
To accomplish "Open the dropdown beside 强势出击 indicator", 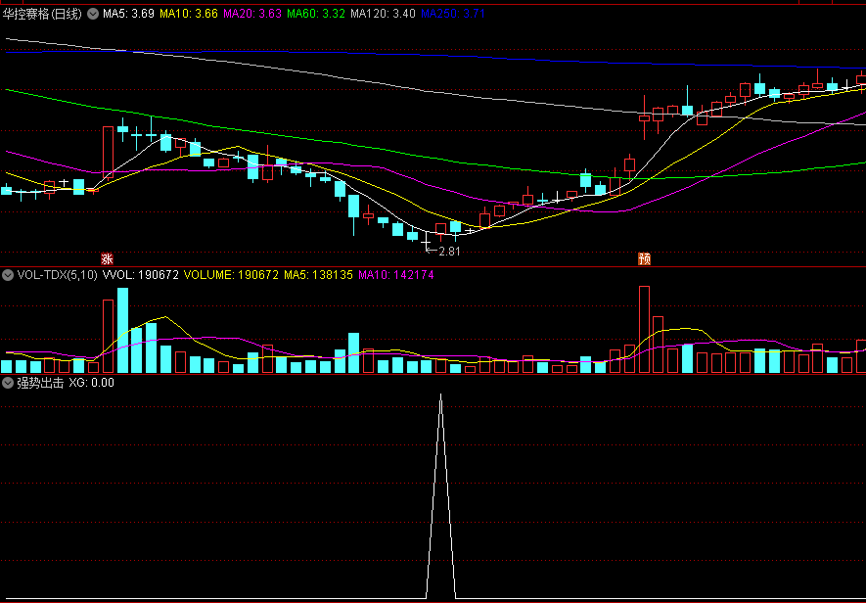I will pyautogui.click(x=8, y=383).
